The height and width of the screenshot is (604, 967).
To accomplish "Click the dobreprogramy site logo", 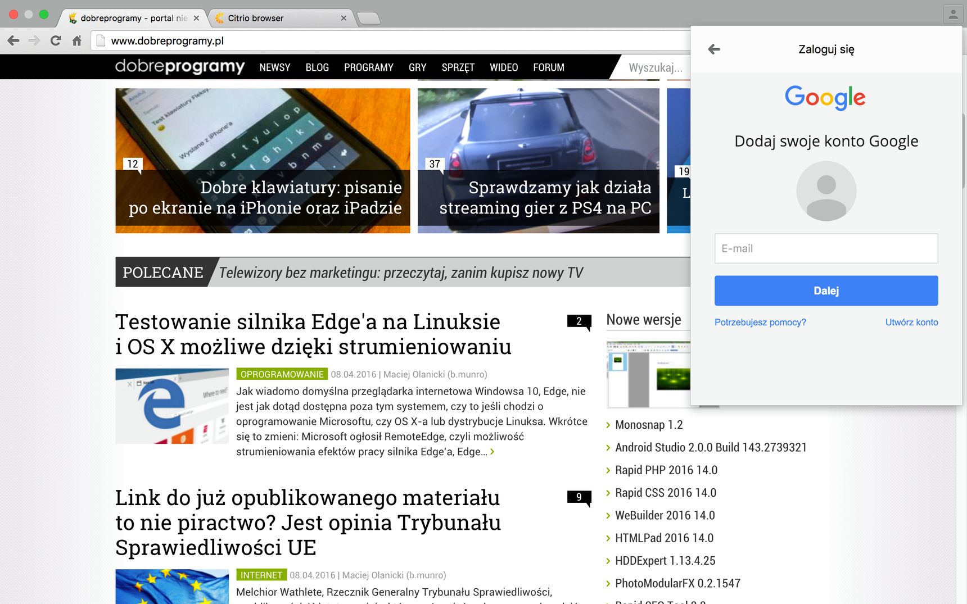I will click(180, 67).
